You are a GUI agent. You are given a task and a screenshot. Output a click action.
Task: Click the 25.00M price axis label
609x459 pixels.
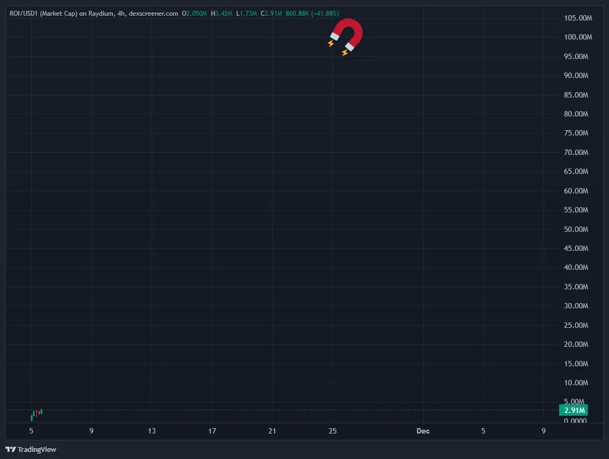tap(576, 325)
